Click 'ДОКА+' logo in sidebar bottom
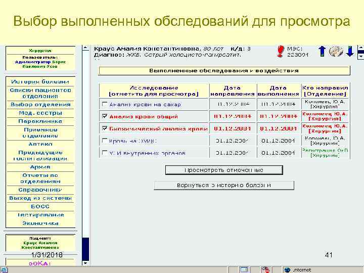This screenshot has height=273, width=364. click(40, 263)
